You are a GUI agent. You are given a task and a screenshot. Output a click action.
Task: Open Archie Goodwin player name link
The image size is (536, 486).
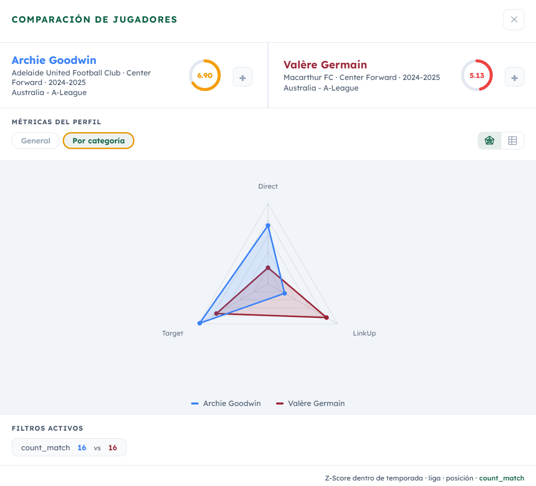[x=54, y=60]
